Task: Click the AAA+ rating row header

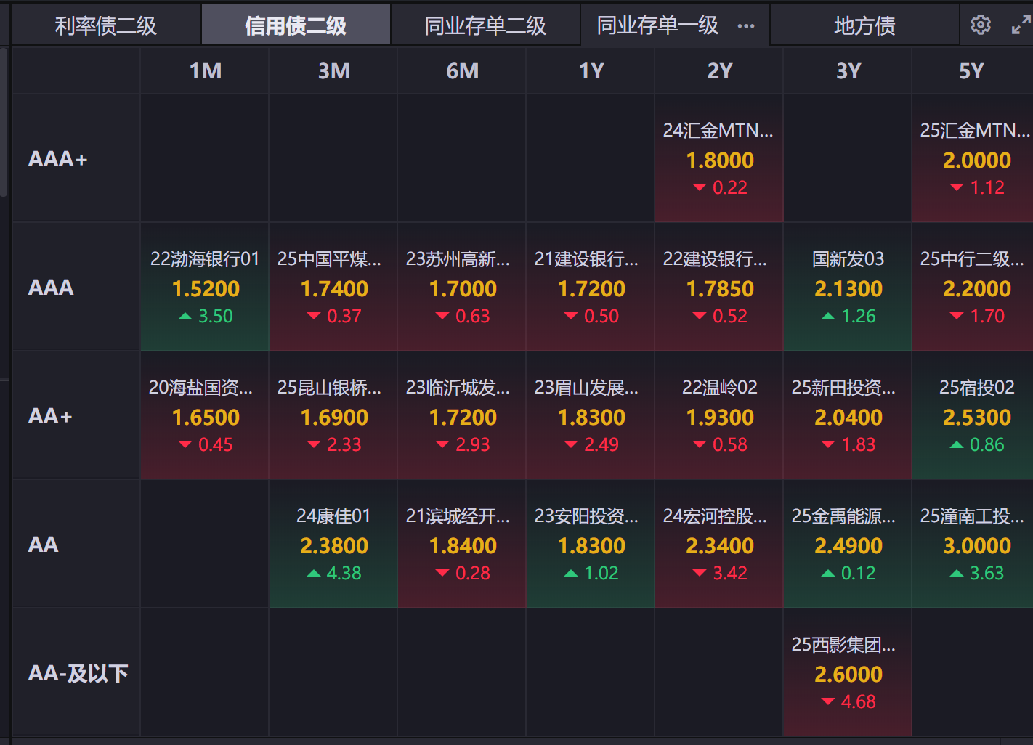Action: [58, 159]
